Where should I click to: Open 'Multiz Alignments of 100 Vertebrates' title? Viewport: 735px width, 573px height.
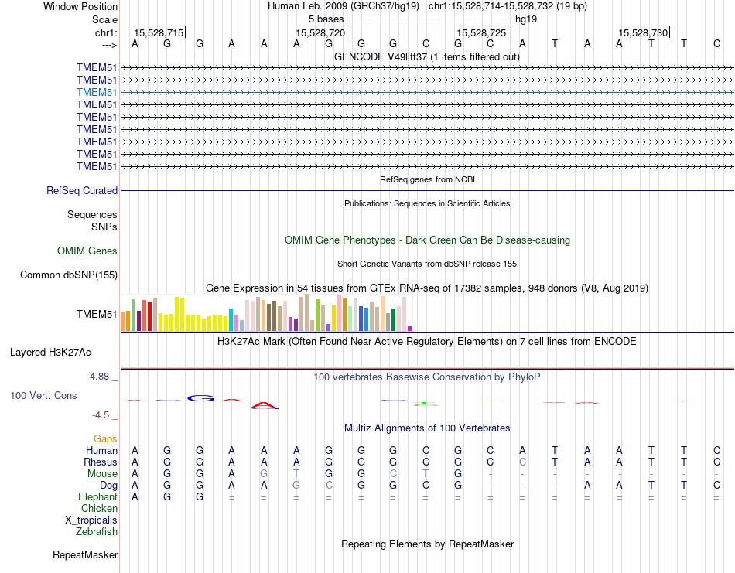pyautogui.click(x=427, y=428)
